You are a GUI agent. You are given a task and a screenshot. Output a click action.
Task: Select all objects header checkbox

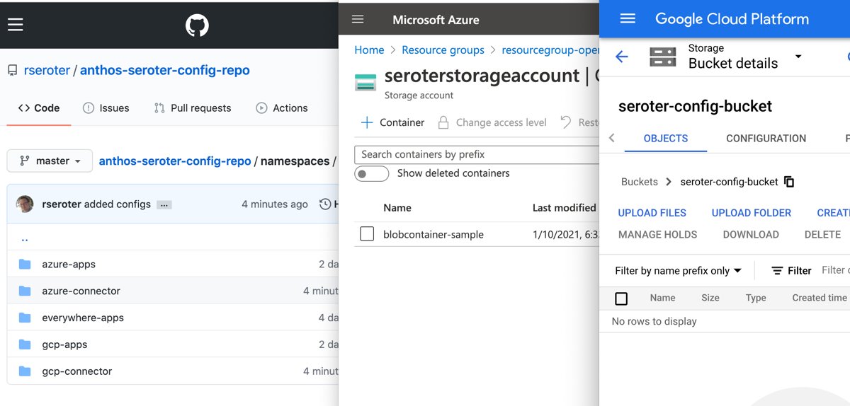(x=621, y=298)
